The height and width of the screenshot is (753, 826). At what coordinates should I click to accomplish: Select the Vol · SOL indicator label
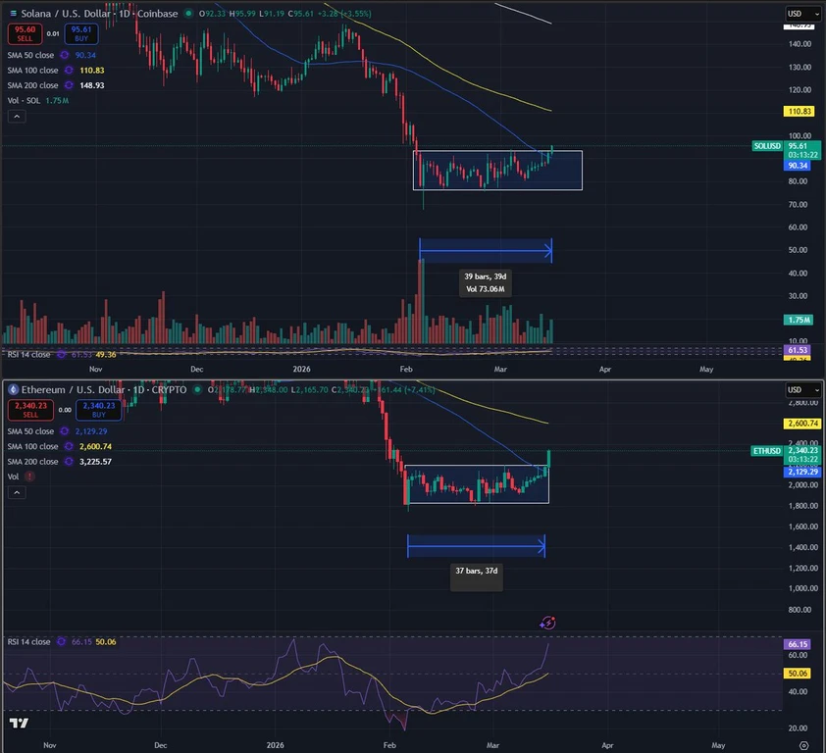coord(24,101)
